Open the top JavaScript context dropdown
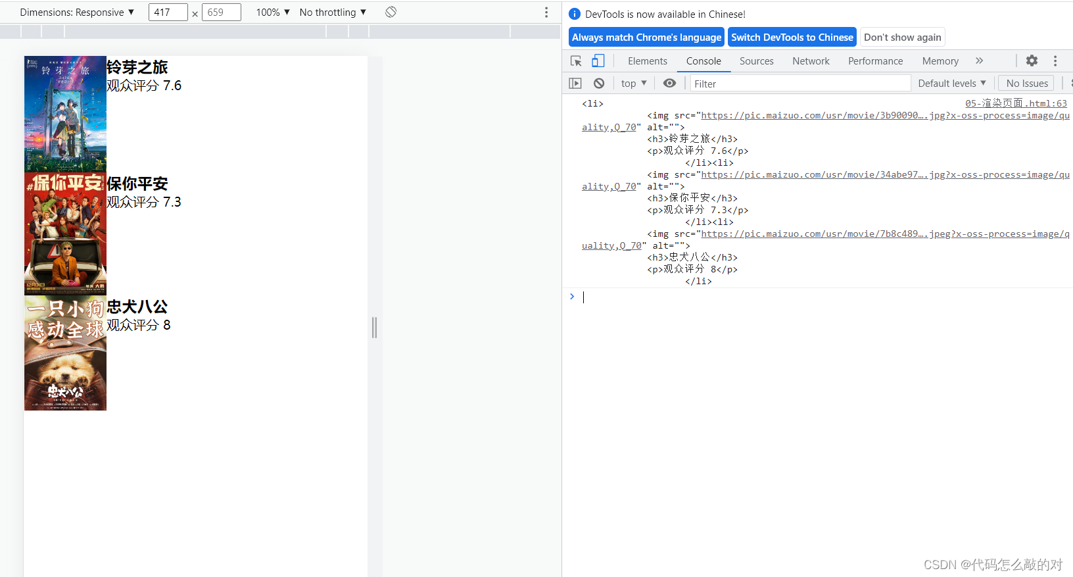1073x577 pixels. 634,84
